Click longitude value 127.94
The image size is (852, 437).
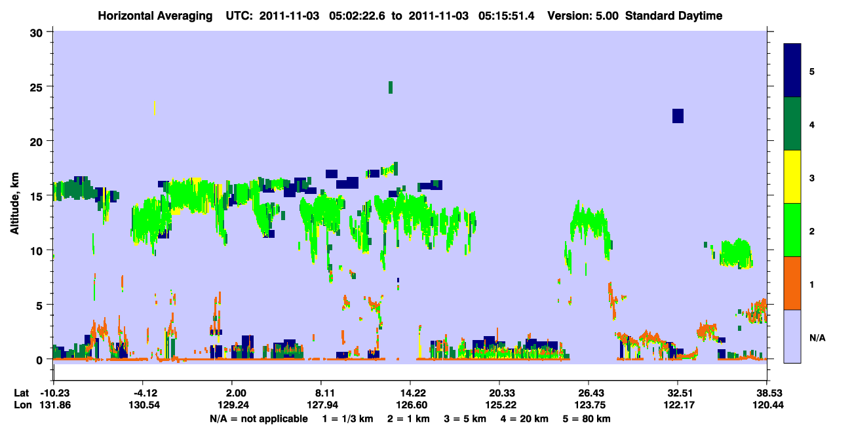pyautogui.click(x=321, y=405)
